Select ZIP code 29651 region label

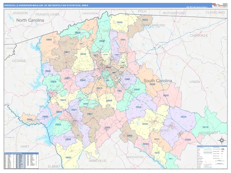coord(123,40)
